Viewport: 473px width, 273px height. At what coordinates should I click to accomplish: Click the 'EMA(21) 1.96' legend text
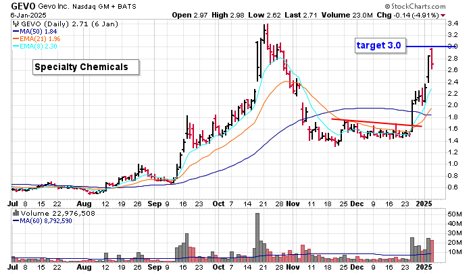40,39
